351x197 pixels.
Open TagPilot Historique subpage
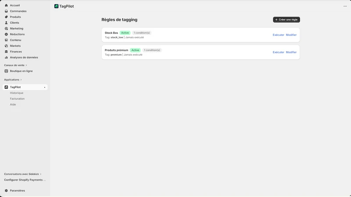(17, 93)
